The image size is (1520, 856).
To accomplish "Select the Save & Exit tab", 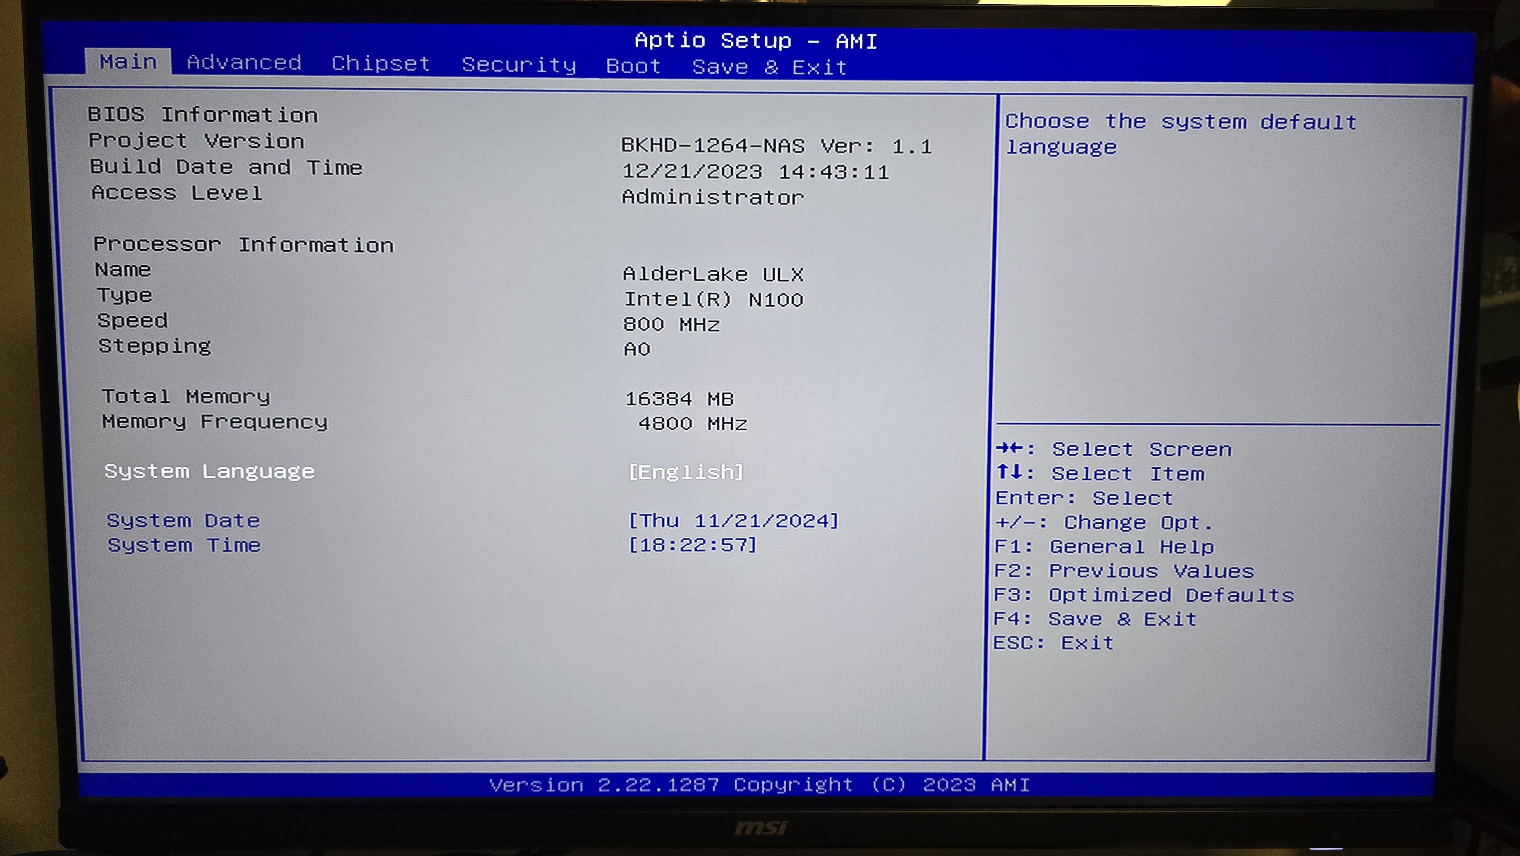I will (x=769, y=67).
